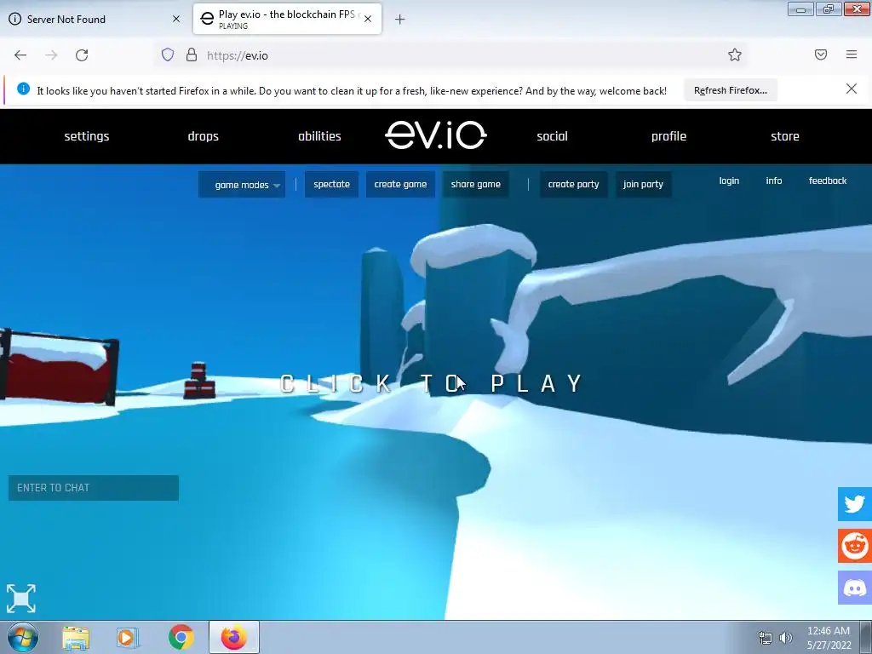Open the drops menu item

(203, 136)
